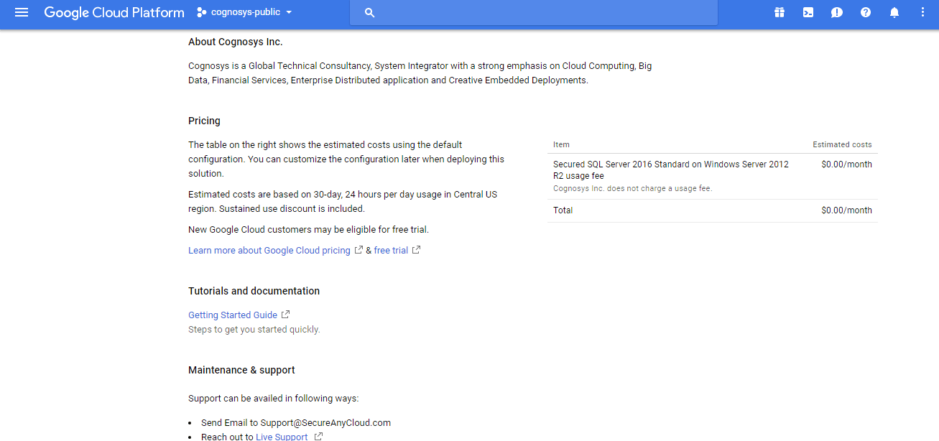Reach out via the Live Support link

coord(282,436)
